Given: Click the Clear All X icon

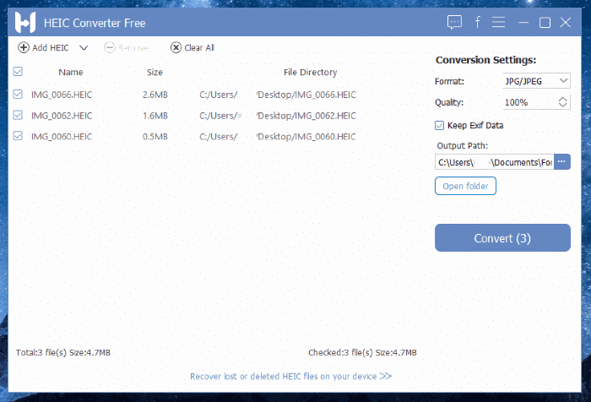Looking at the screenshot, I should (x=176, y=48).
